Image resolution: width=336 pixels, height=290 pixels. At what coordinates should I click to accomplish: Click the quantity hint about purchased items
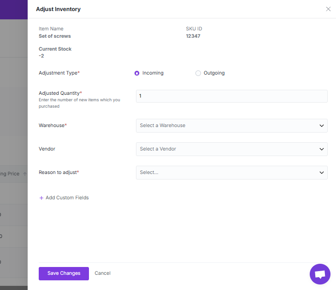tap(79, 103)
